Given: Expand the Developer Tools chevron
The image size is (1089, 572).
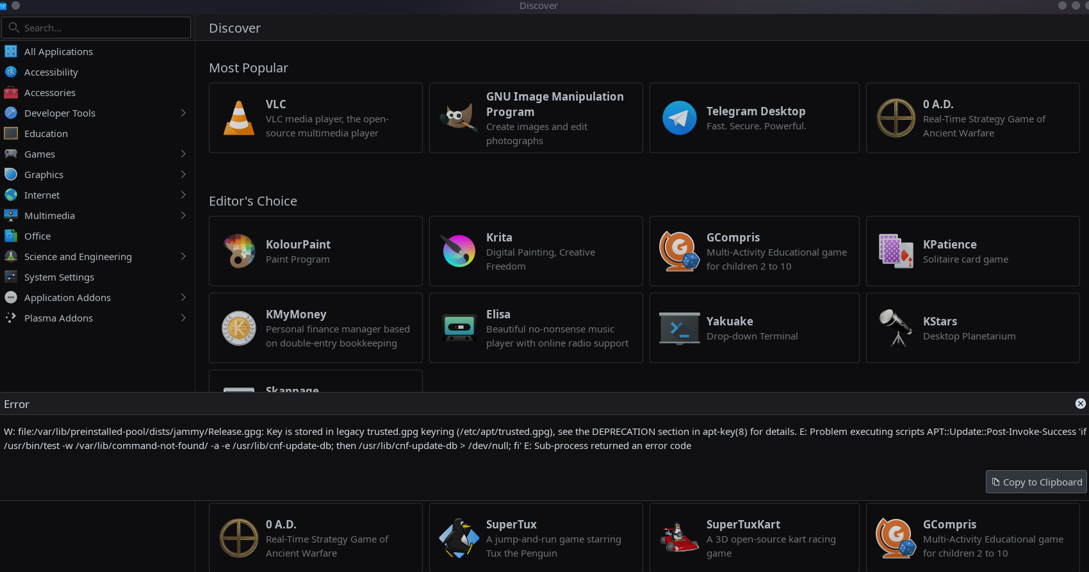Looking at the screenshot, I should pyautogui.click(x=183, y=113).
